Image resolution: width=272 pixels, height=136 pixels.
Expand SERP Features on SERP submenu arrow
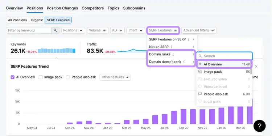click(193, 39)
